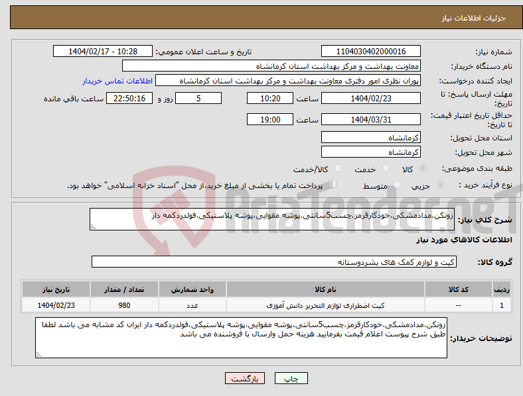Screen dimensions: 523x396
Task: Click the واحد شمارش column header
Action: (x=192, y=289)
